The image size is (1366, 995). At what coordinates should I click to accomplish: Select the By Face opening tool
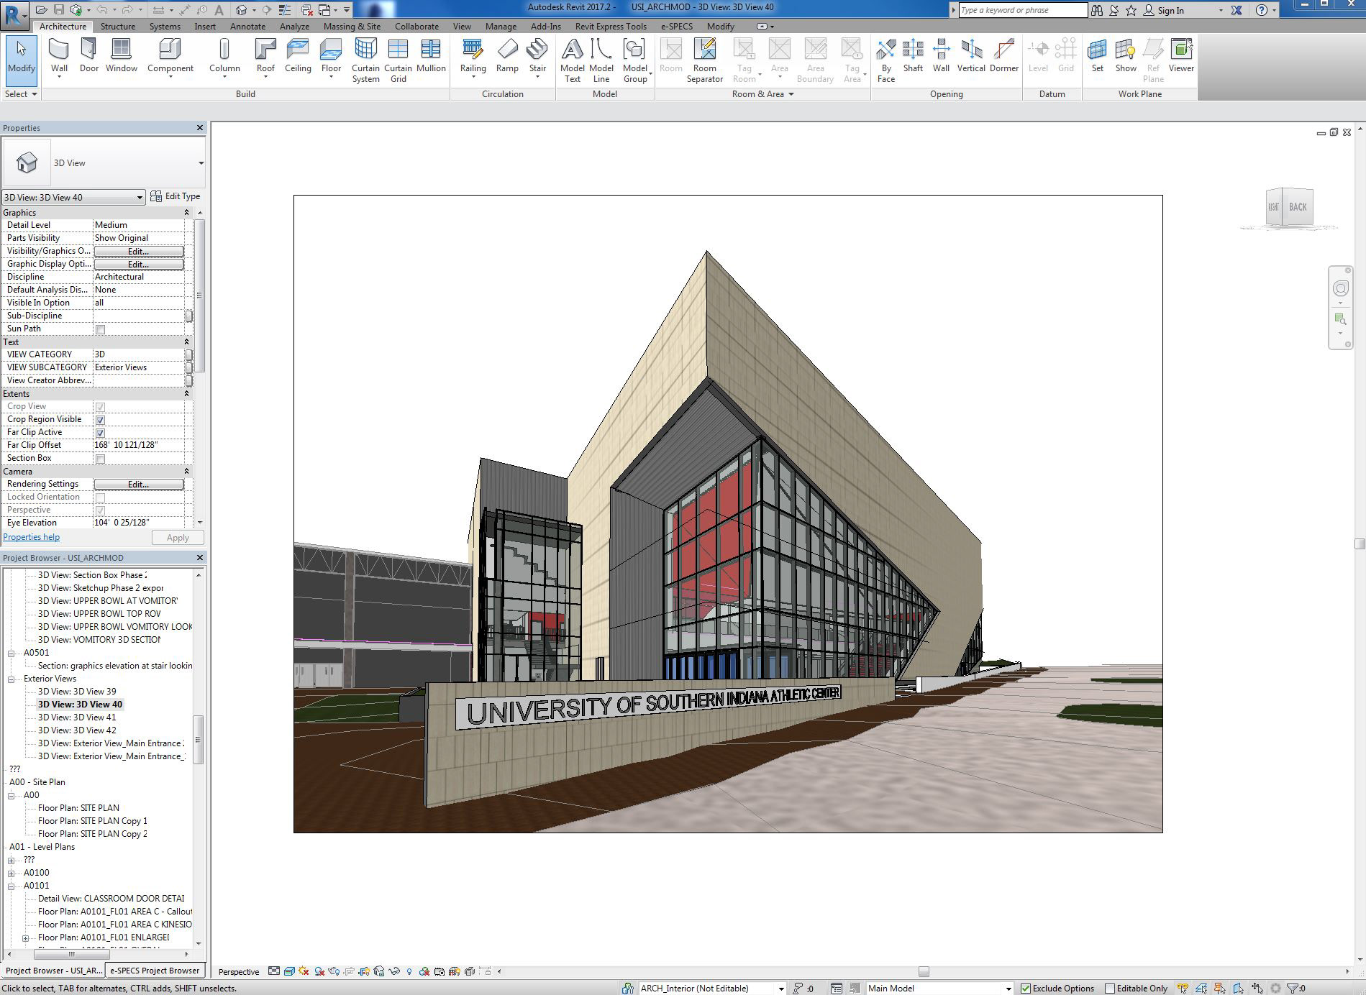point(886,60)
